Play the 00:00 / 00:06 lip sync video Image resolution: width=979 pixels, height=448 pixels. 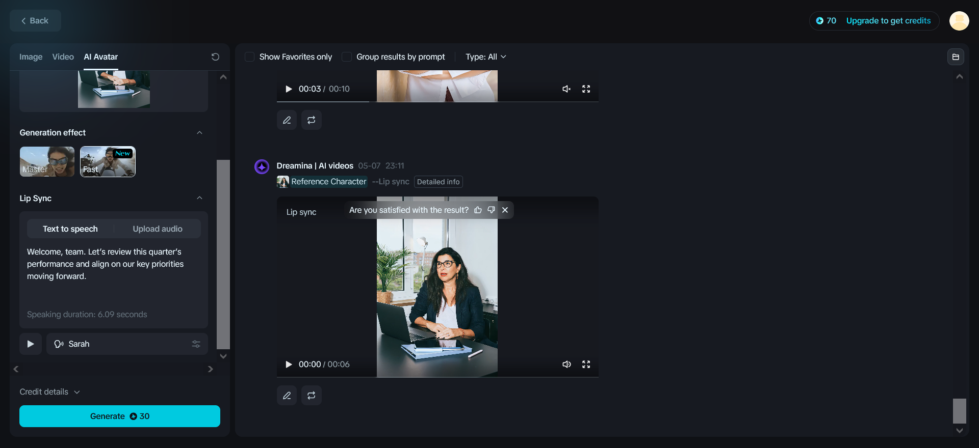(x=289, y=365)
